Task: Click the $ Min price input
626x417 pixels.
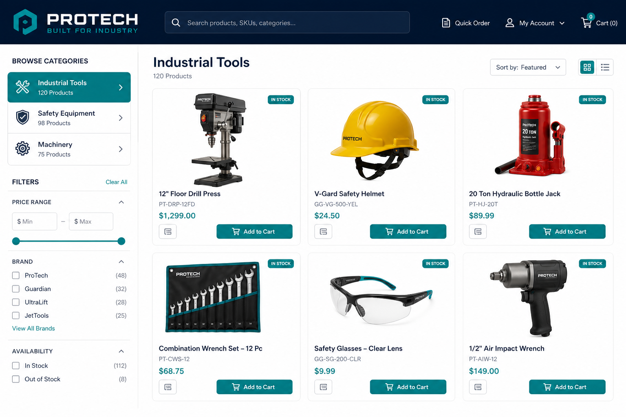Action: [35, 222]
